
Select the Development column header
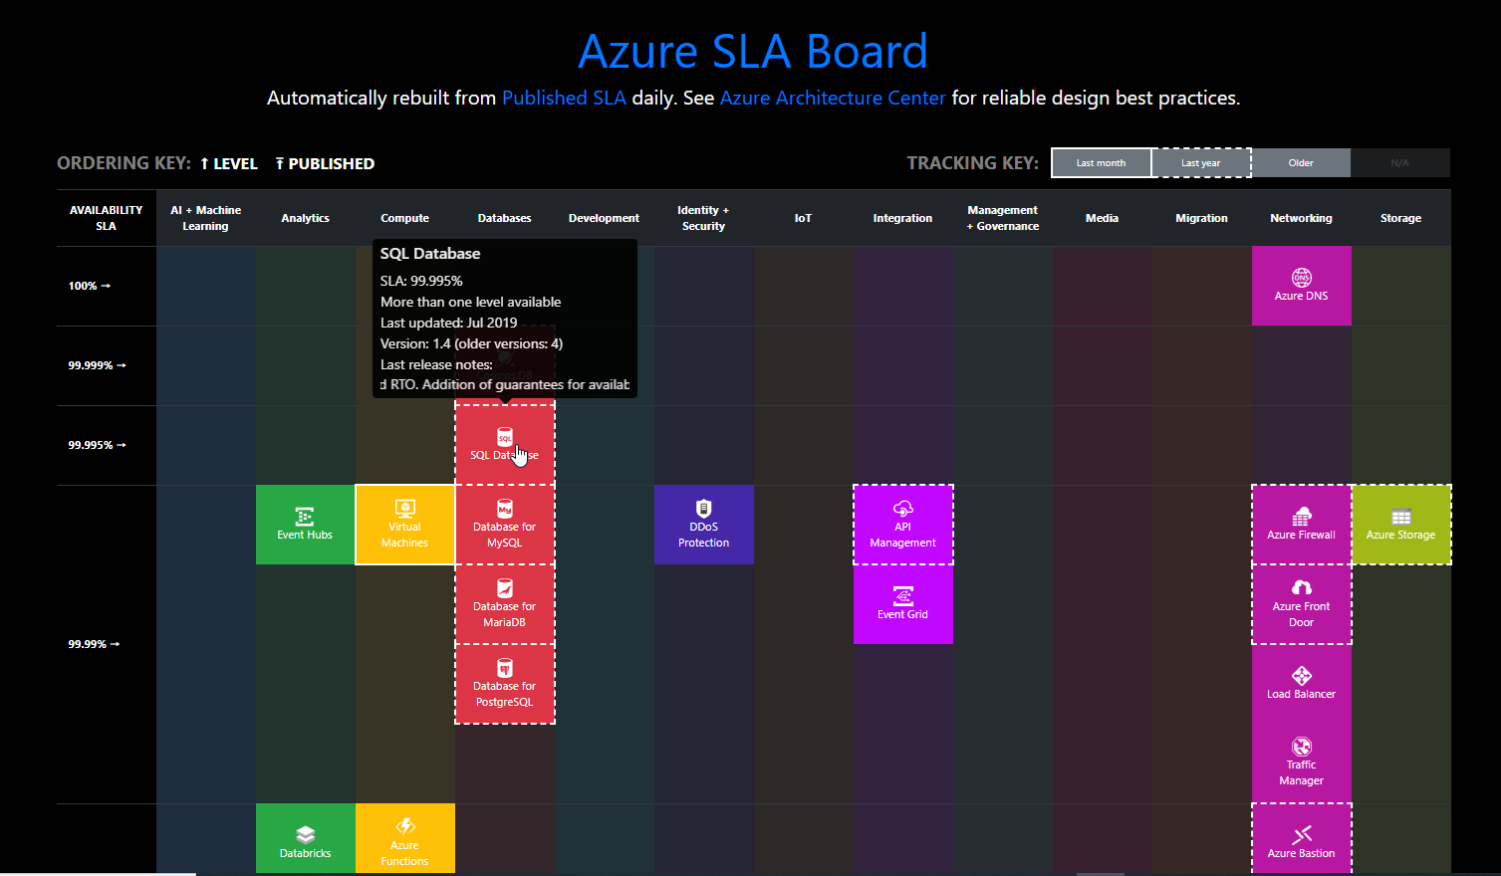pyautogui.click(x=604, y=218)
